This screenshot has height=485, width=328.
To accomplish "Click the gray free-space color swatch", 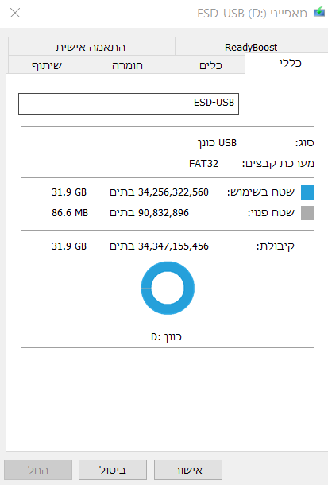I will tap(307, 213).
